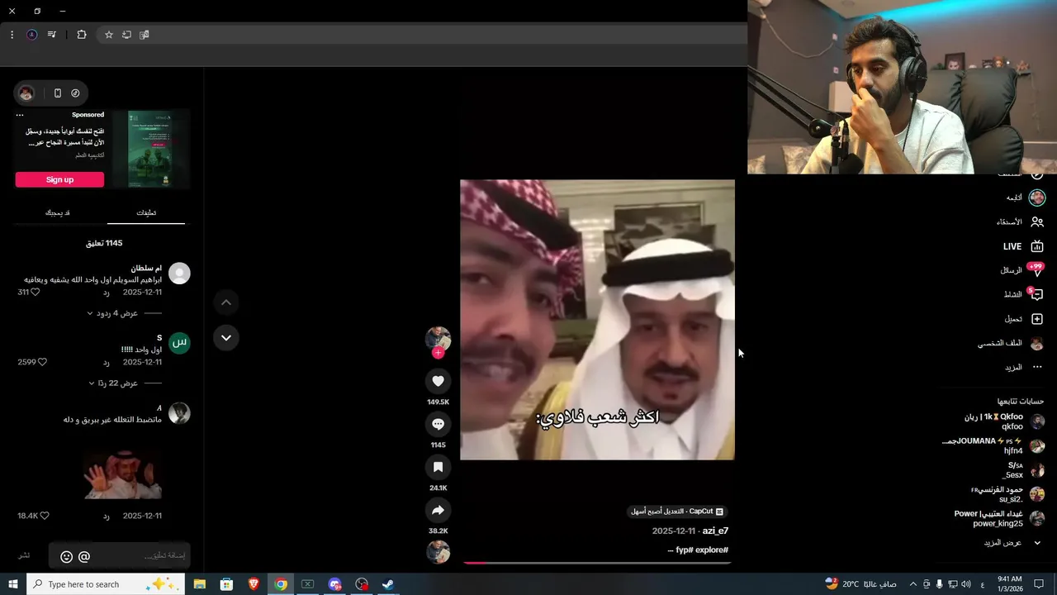Like S's comment with 2599 likes

click(x=42, y=362)
